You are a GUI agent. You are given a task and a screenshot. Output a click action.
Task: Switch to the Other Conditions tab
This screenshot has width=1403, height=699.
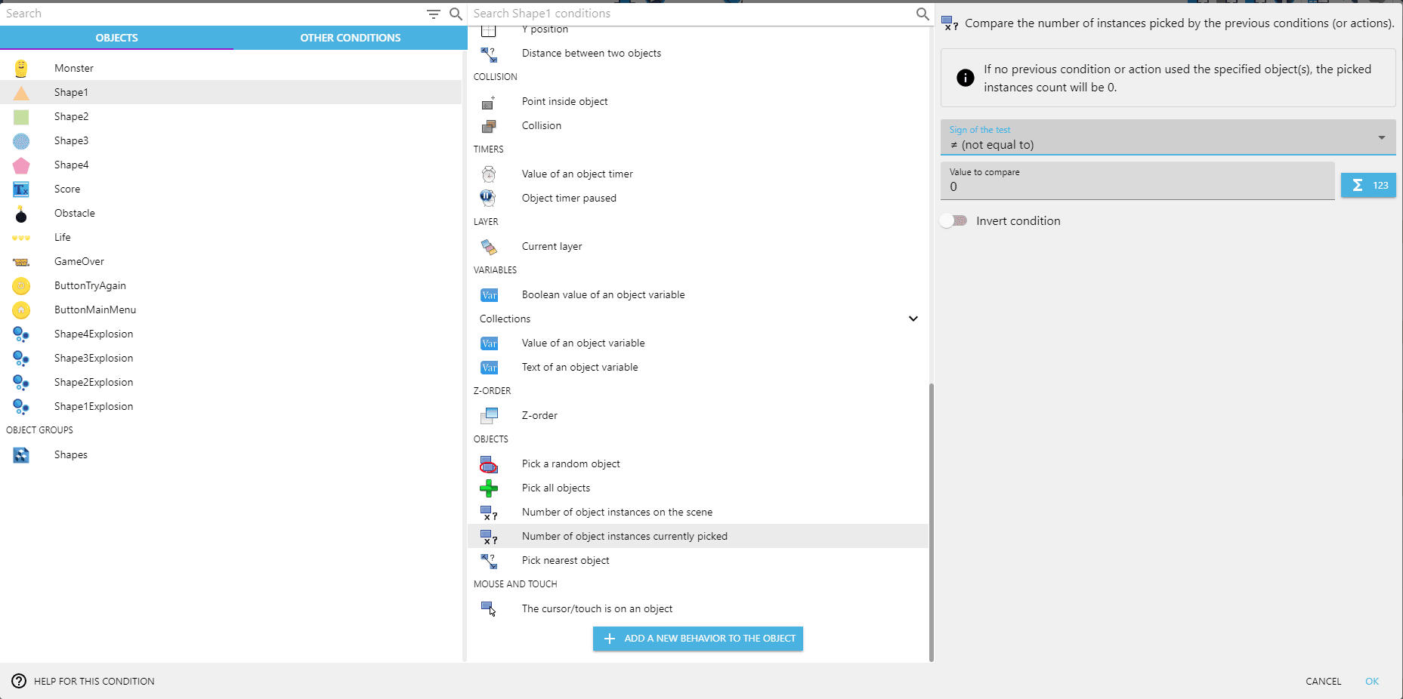click(x=350, y=38)
